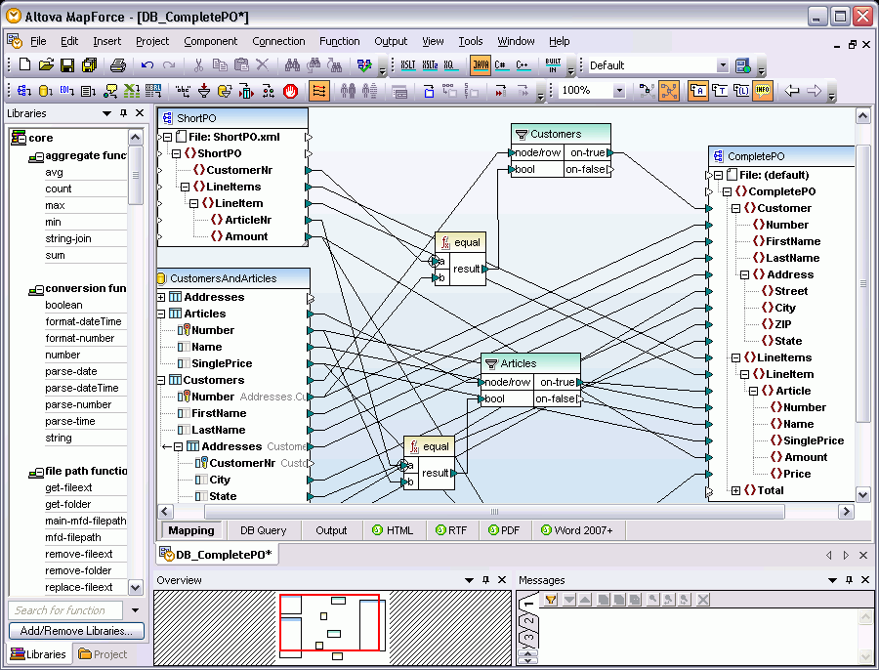Toggle the Show annotations toolbar button
Screen dimensions: 879x670
click(x=698, y=91)
